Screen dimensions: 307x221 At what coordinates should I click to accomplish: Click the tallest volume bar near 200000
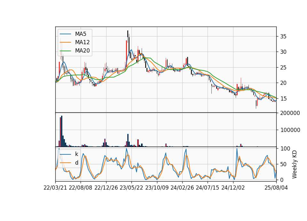pos(62,131)
